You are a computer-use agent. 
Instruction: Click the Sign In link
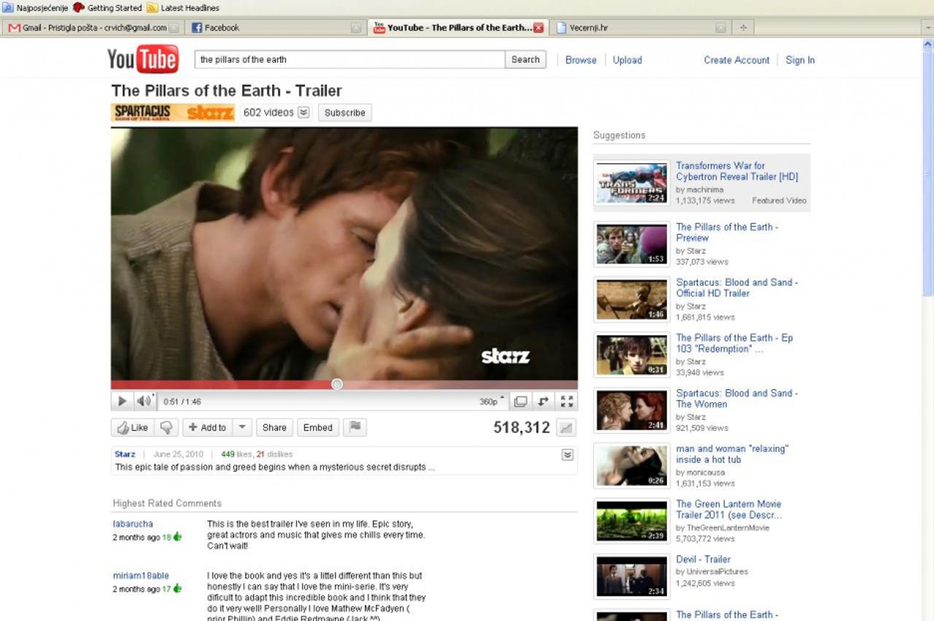(800, 60)
